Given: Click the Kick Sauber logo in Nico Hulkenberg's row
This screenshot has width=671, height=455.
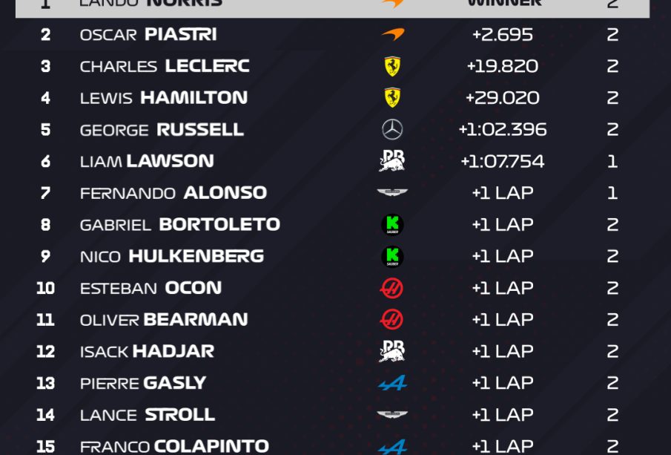Looking at the screenshot, I should pos(392,257).
